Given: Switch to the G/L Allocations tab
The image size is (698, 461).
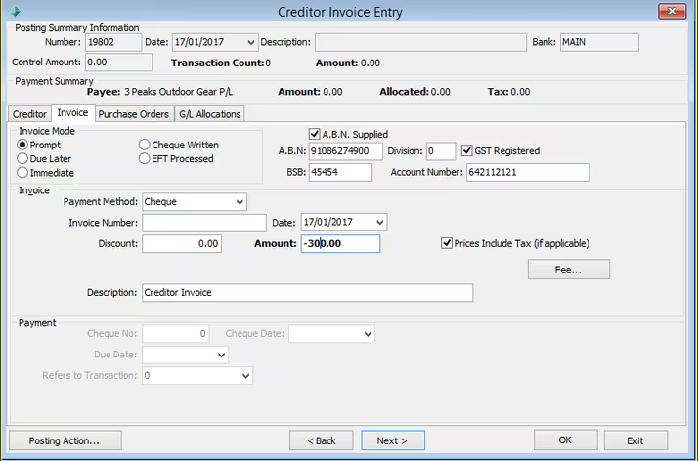Looking at the screenshot, I should (x=209, y=114).
